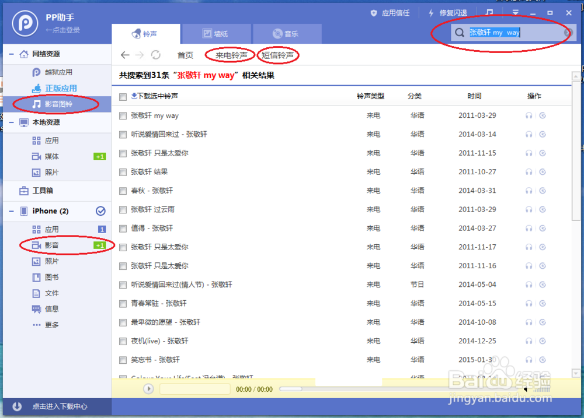Open the 首页 page
This screenshot has height=418, width=584.
(x=185, y=55)
